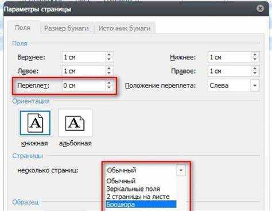Switch to the Размер бумаги tab
The image size is (272, 211).
[x=67, y=28]
